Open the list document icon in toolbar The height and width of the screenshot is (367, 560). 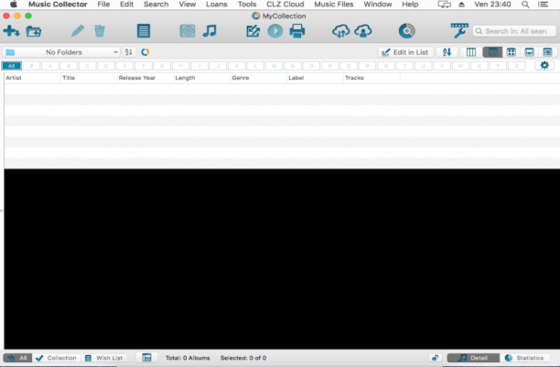144,31
